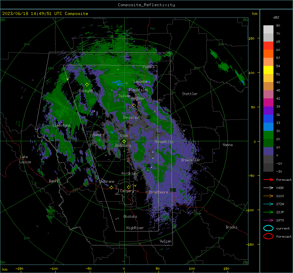Click the Calgary city label

(127, 191)
